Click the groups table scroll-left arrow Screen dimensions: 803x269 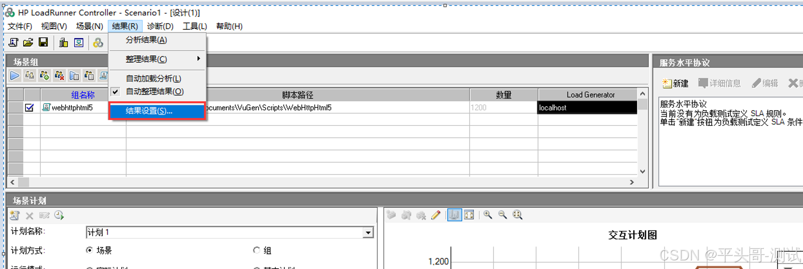click(12, 182)
